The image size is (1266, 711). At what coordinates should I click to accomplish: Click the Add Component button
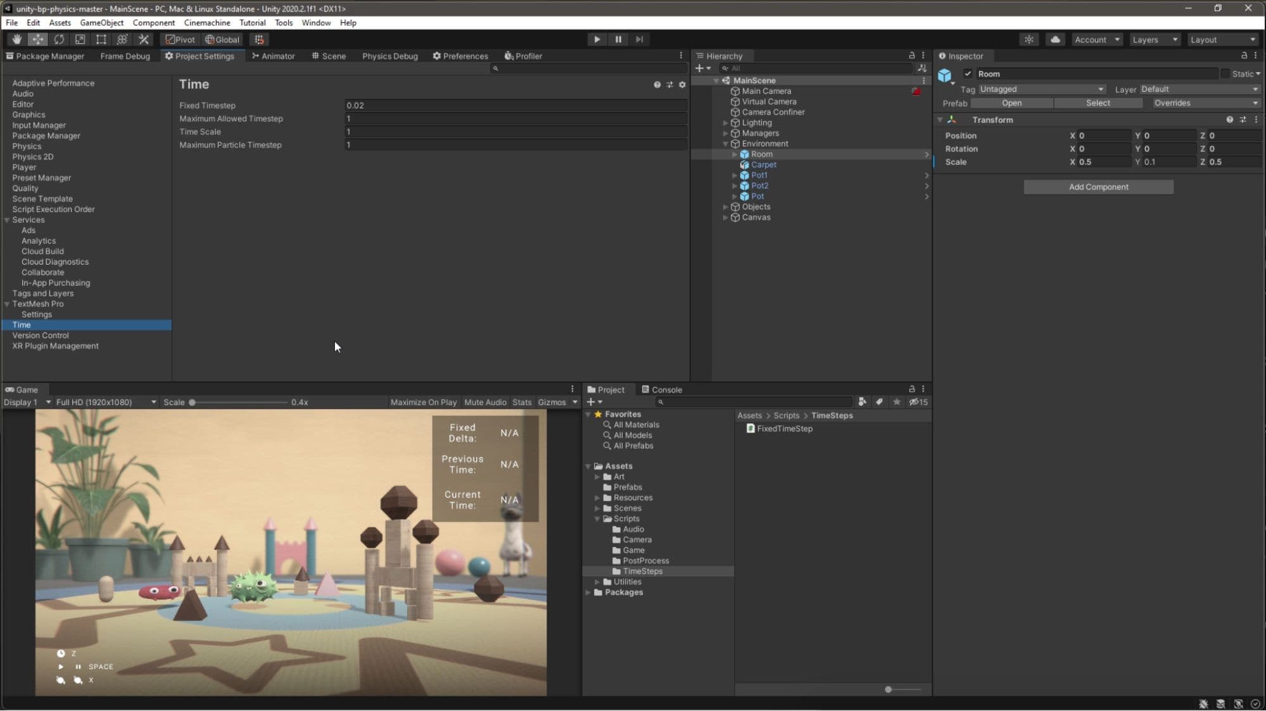click(x=1098, y=187)
